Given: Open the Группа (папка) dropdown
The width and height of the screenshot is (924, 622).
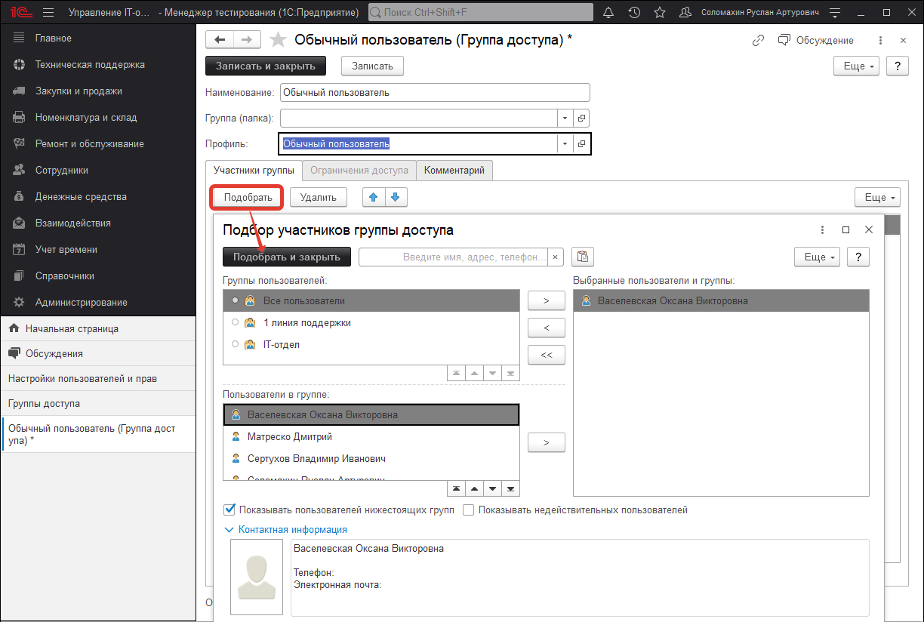Looking at the screenshot, I should [565, 118].
